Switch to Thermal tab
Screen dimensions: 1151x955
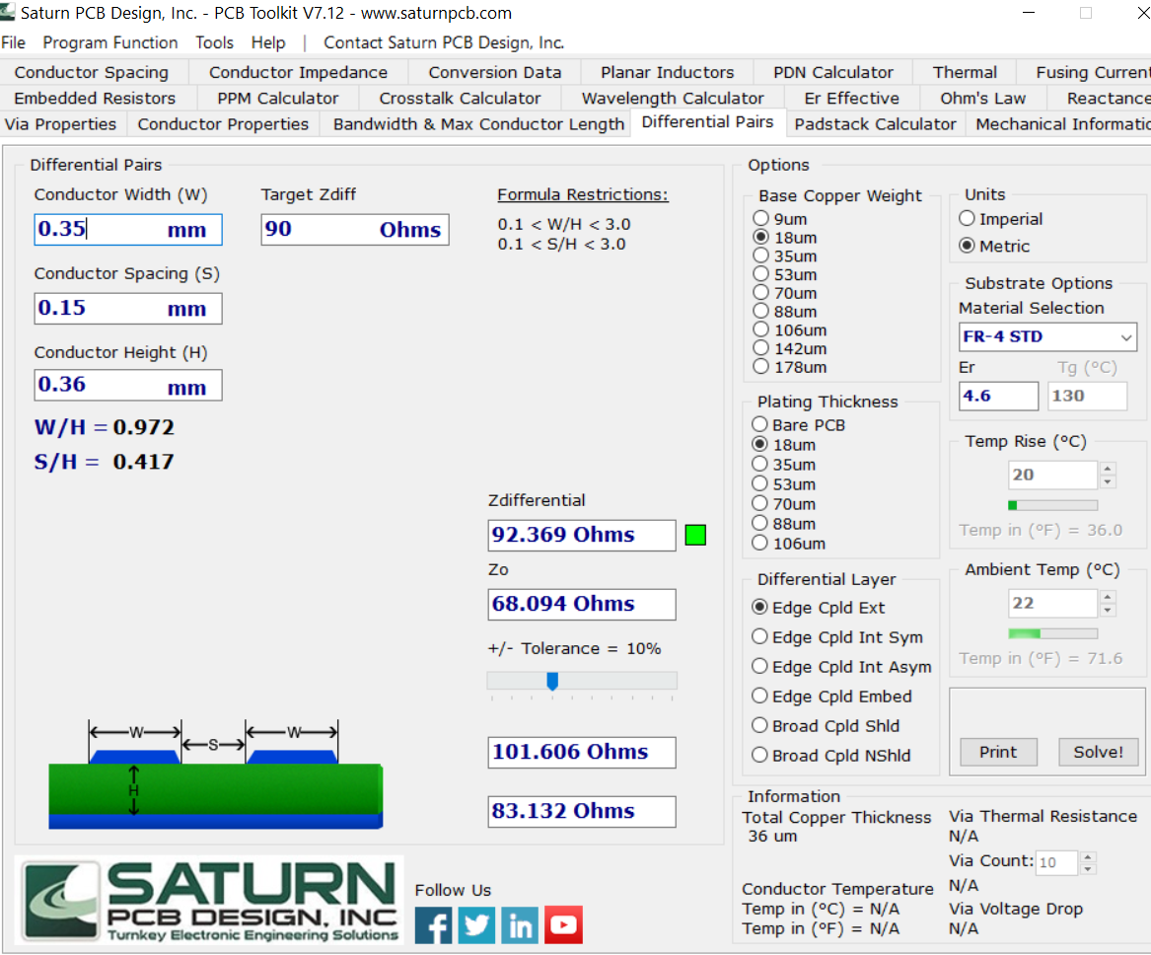pos(965,72)
